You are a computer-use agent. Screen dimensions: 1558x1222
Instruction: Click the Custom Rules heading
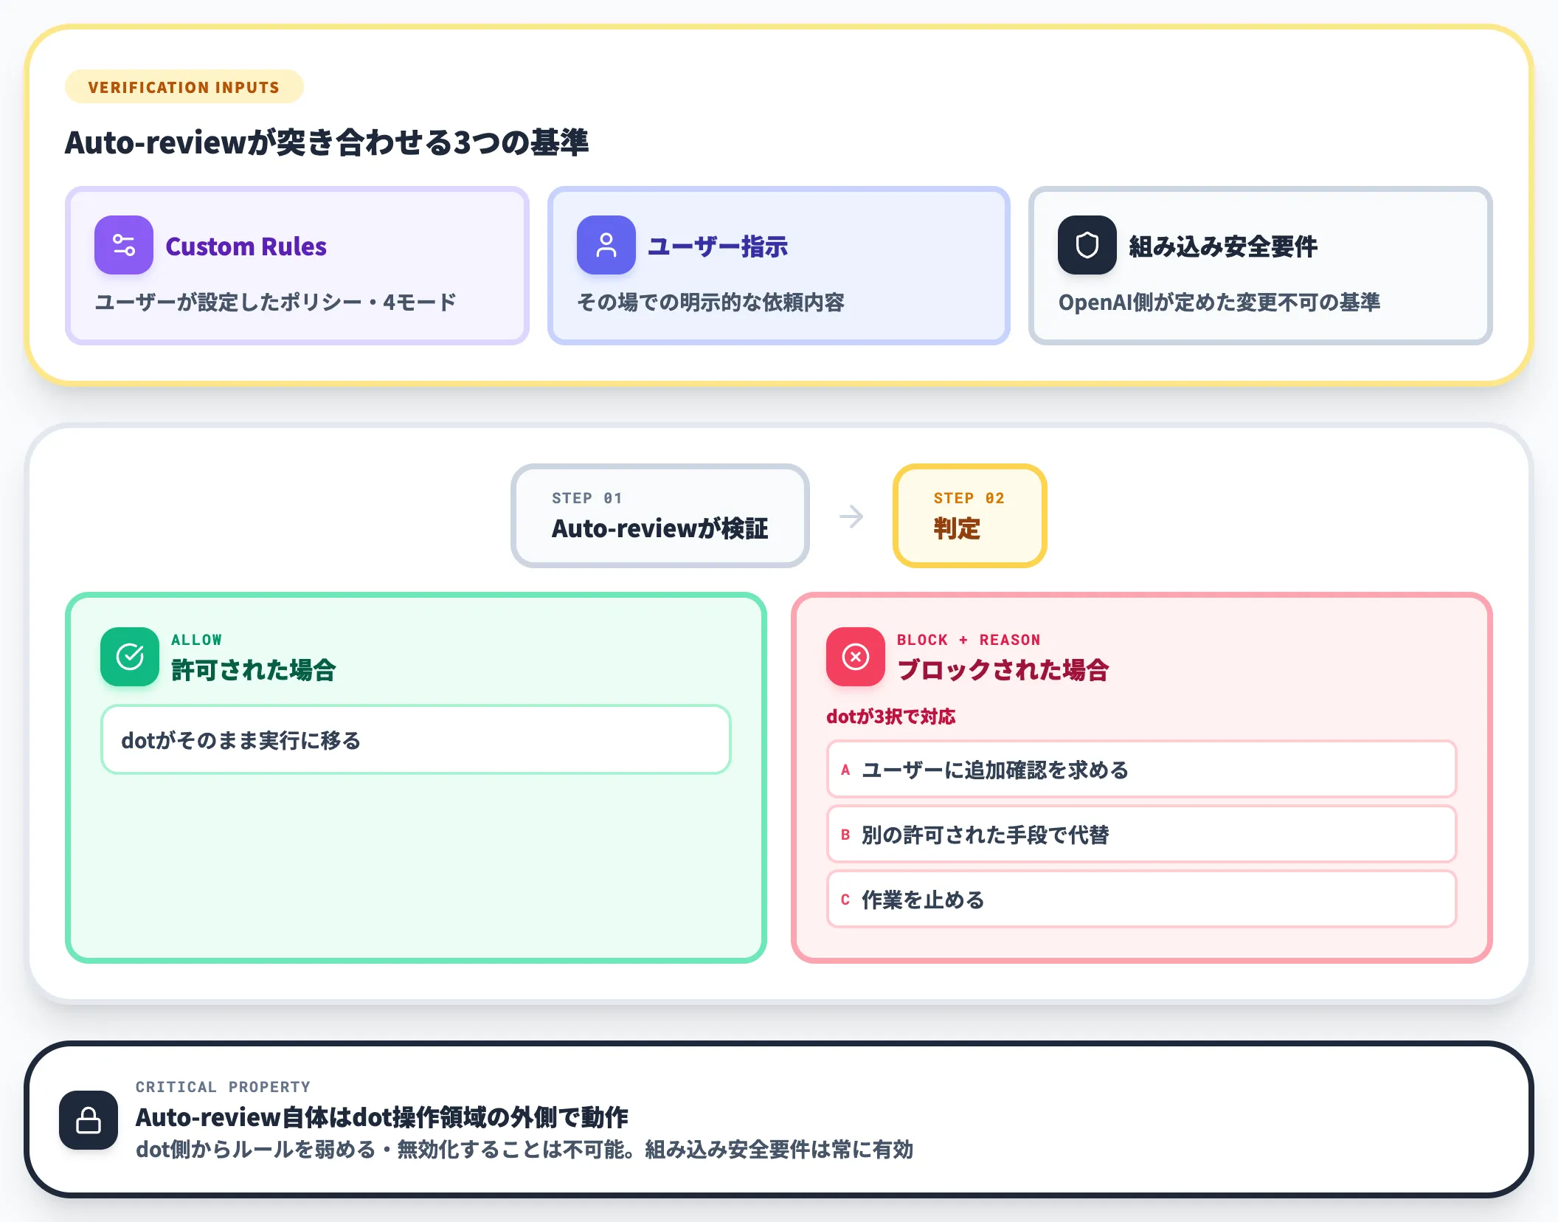pyautogui.click(x=246, y=246)
